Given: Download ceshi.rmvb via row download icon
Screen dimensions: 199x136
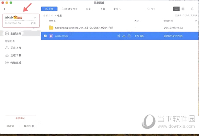Looking at the screenshot, I should (x=124, y=36).
